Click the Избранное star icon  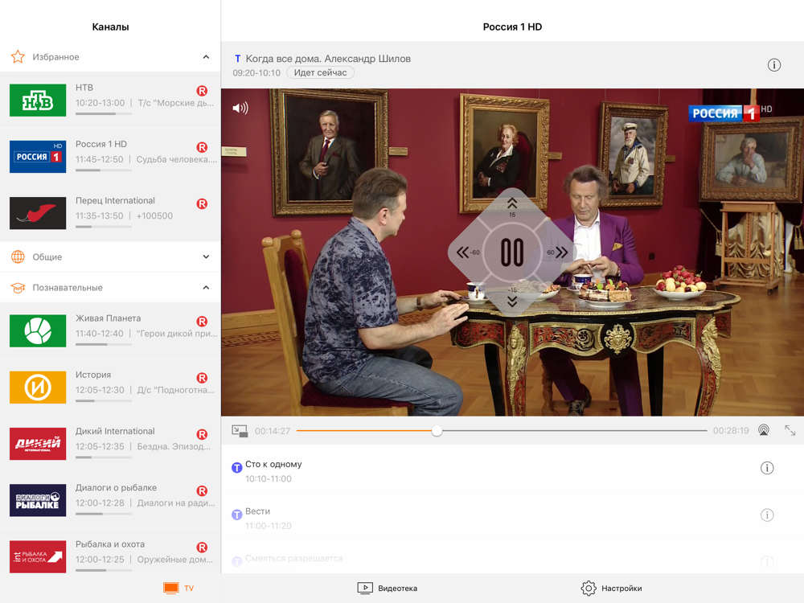[18, 56]
